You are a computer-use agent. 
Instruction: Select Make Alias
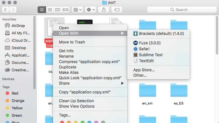tap(90, 72)
